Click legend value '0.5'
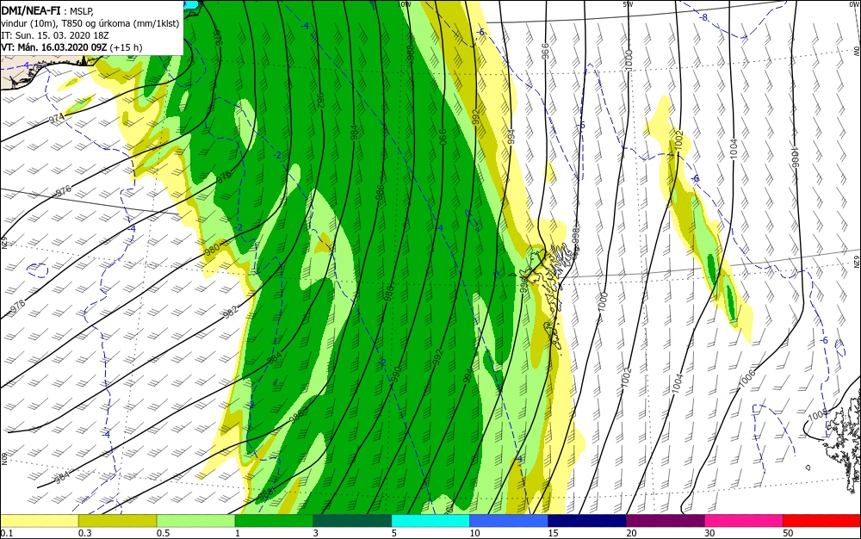The image size is (861, 539). 163,533
